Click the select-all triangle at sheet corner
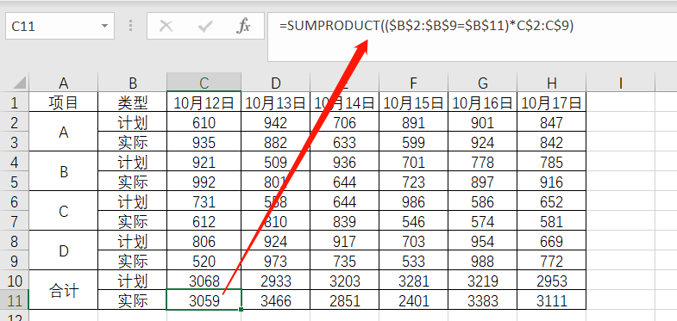 [x=16, y=83]
